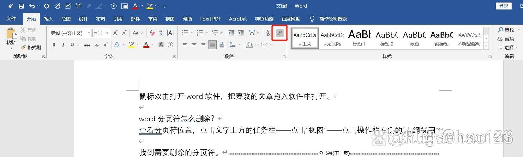Click the lightbulb Tell Me icon

[x=312, y=19]
